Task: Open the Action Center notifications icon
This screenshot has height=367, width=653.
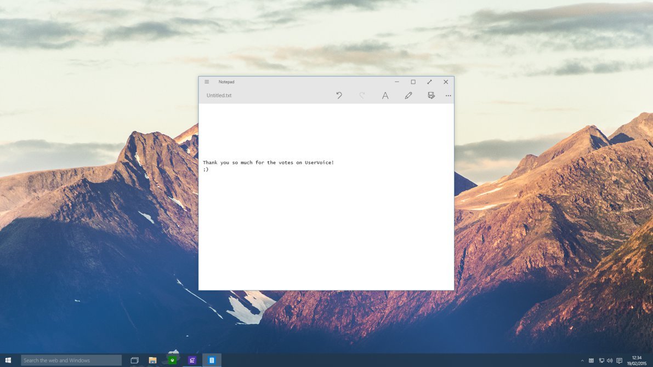Action: pyautogui.click(x=619, y=361)
